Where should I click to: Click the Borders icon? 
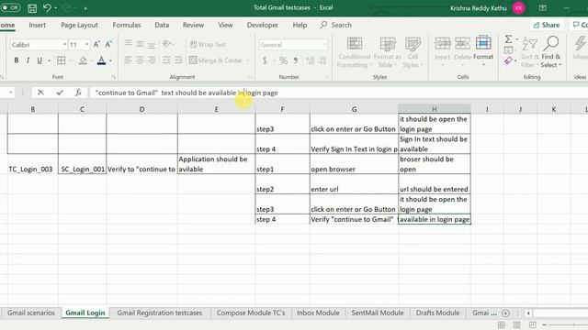pos(62,60)
